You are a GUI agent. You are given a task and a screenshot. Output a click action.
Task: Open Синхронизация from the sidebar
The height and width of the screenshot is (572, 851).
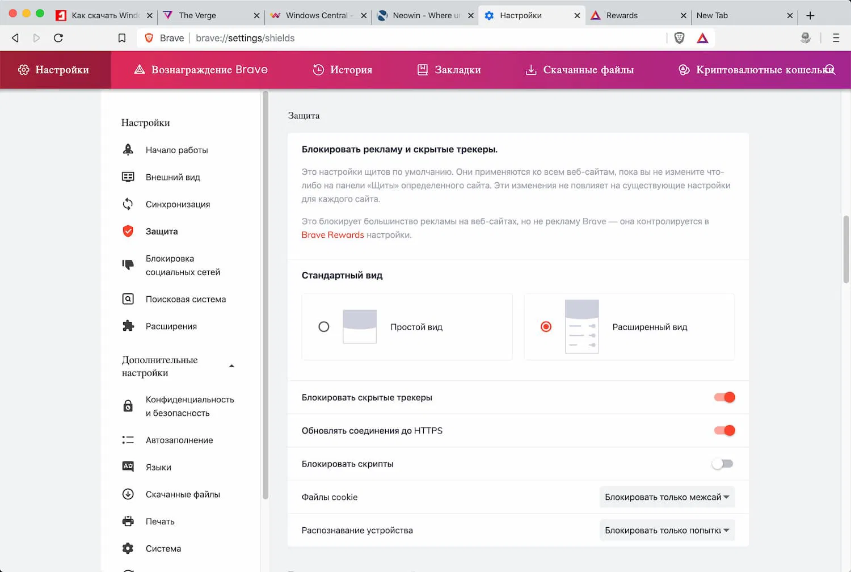point(178,204)
